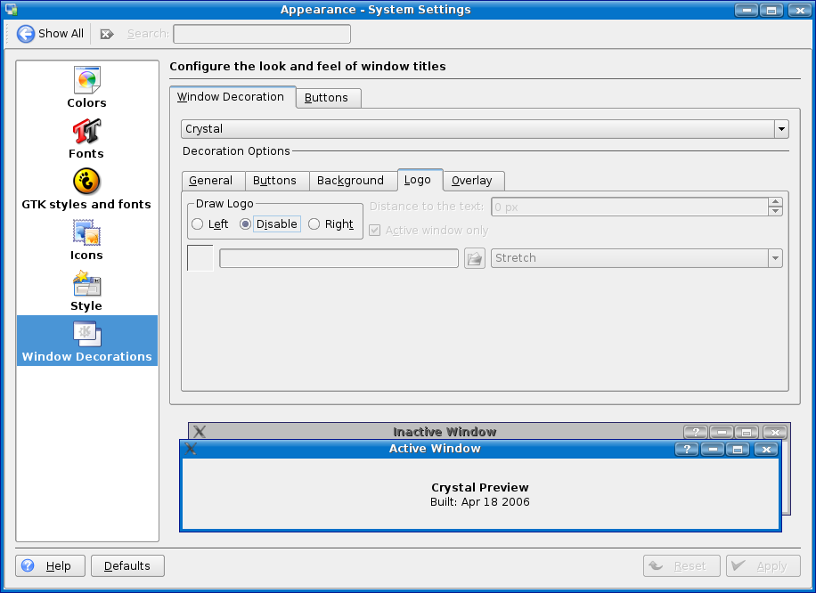Viewport: 816px width, 593px height.
Task: Expand the Crystal decoration dropdown
Action: pos(781,129)
